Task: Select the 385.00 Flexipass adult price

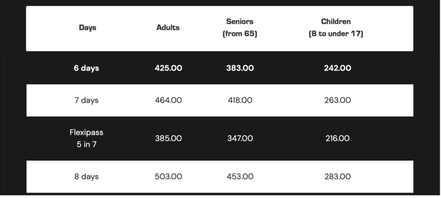Action: 168,138
